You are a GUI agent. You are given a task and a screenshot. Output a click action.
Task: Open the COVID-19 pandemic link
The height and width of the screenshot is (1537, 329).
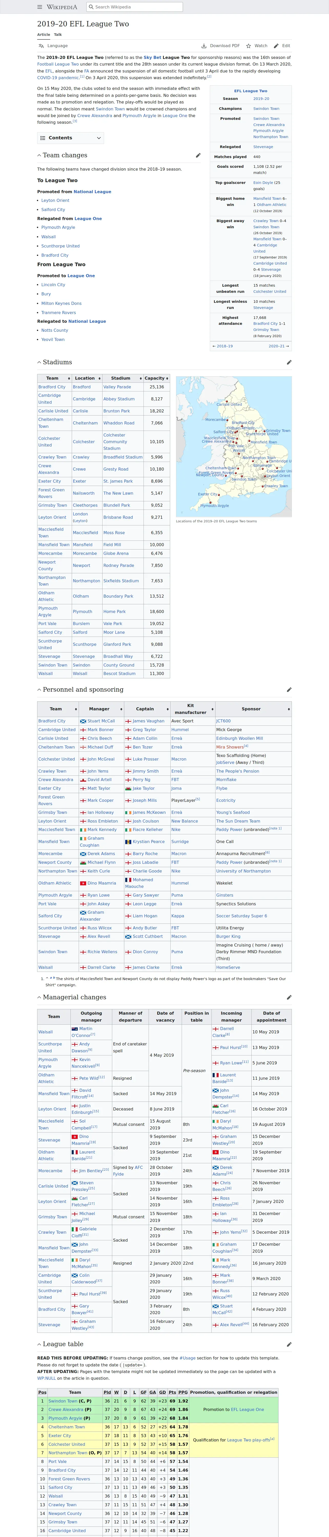tap(58, 78)
